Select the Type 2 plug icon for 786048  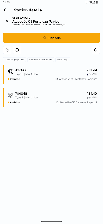[x=11, y=95]
